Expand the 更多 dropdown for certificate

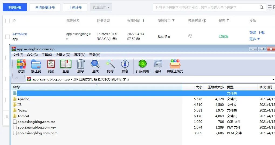pyautogui.click(x=254, y=39)
